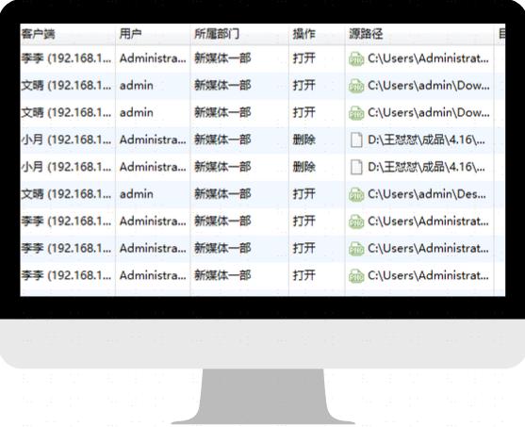The image size is (525, 427).
Task: Select the path C:\Users\admin\Des...
Action: [427, 194]
